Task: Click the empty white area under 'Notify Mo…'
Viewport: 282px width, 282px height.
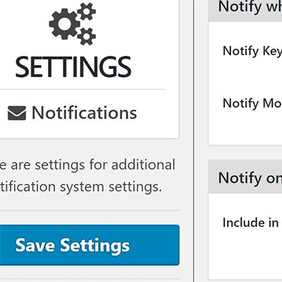Action: pyautogui.click(x=245, y=128)
